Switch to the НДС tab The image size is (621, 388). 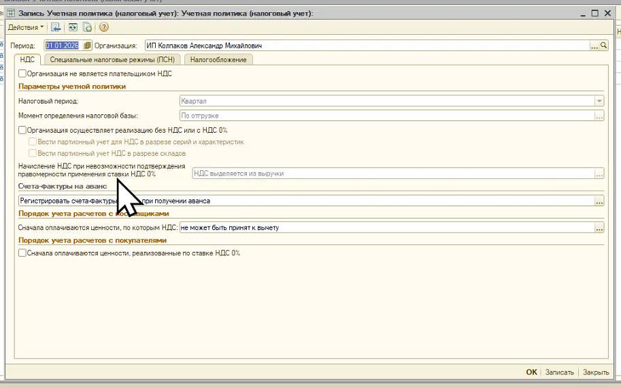(x=27, y=59)
